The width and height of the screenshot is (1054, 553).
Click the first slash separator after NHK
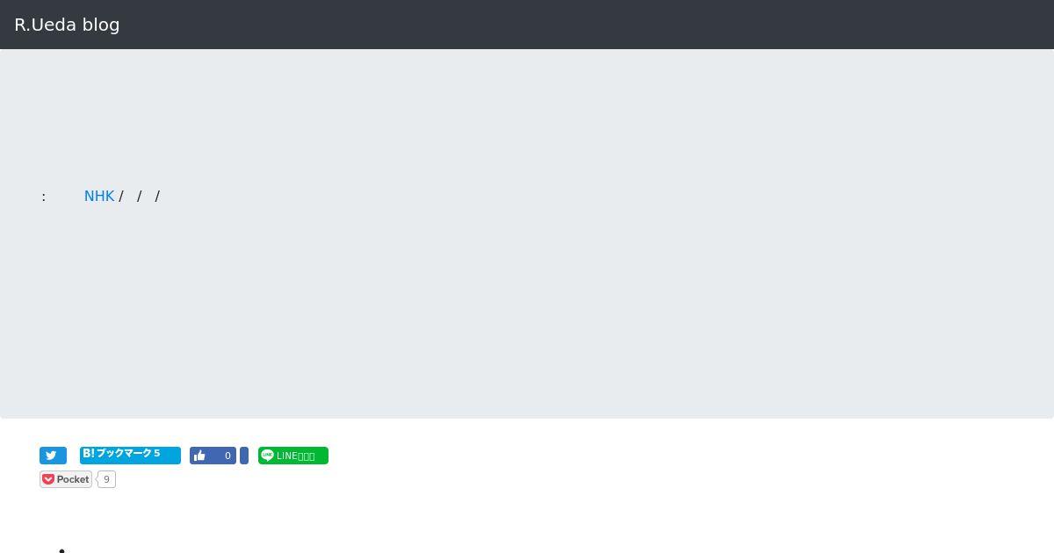coord(121,196)
